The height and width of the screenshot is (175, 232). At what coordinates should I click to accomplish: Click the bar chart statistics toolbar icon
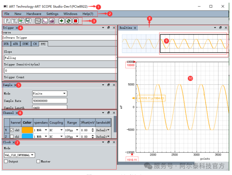(x=52, y=21)
